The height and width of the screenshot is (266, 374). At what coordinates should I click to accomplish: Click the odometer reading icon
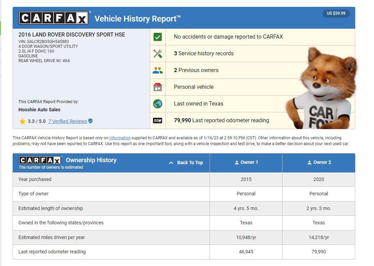point(157,120)
